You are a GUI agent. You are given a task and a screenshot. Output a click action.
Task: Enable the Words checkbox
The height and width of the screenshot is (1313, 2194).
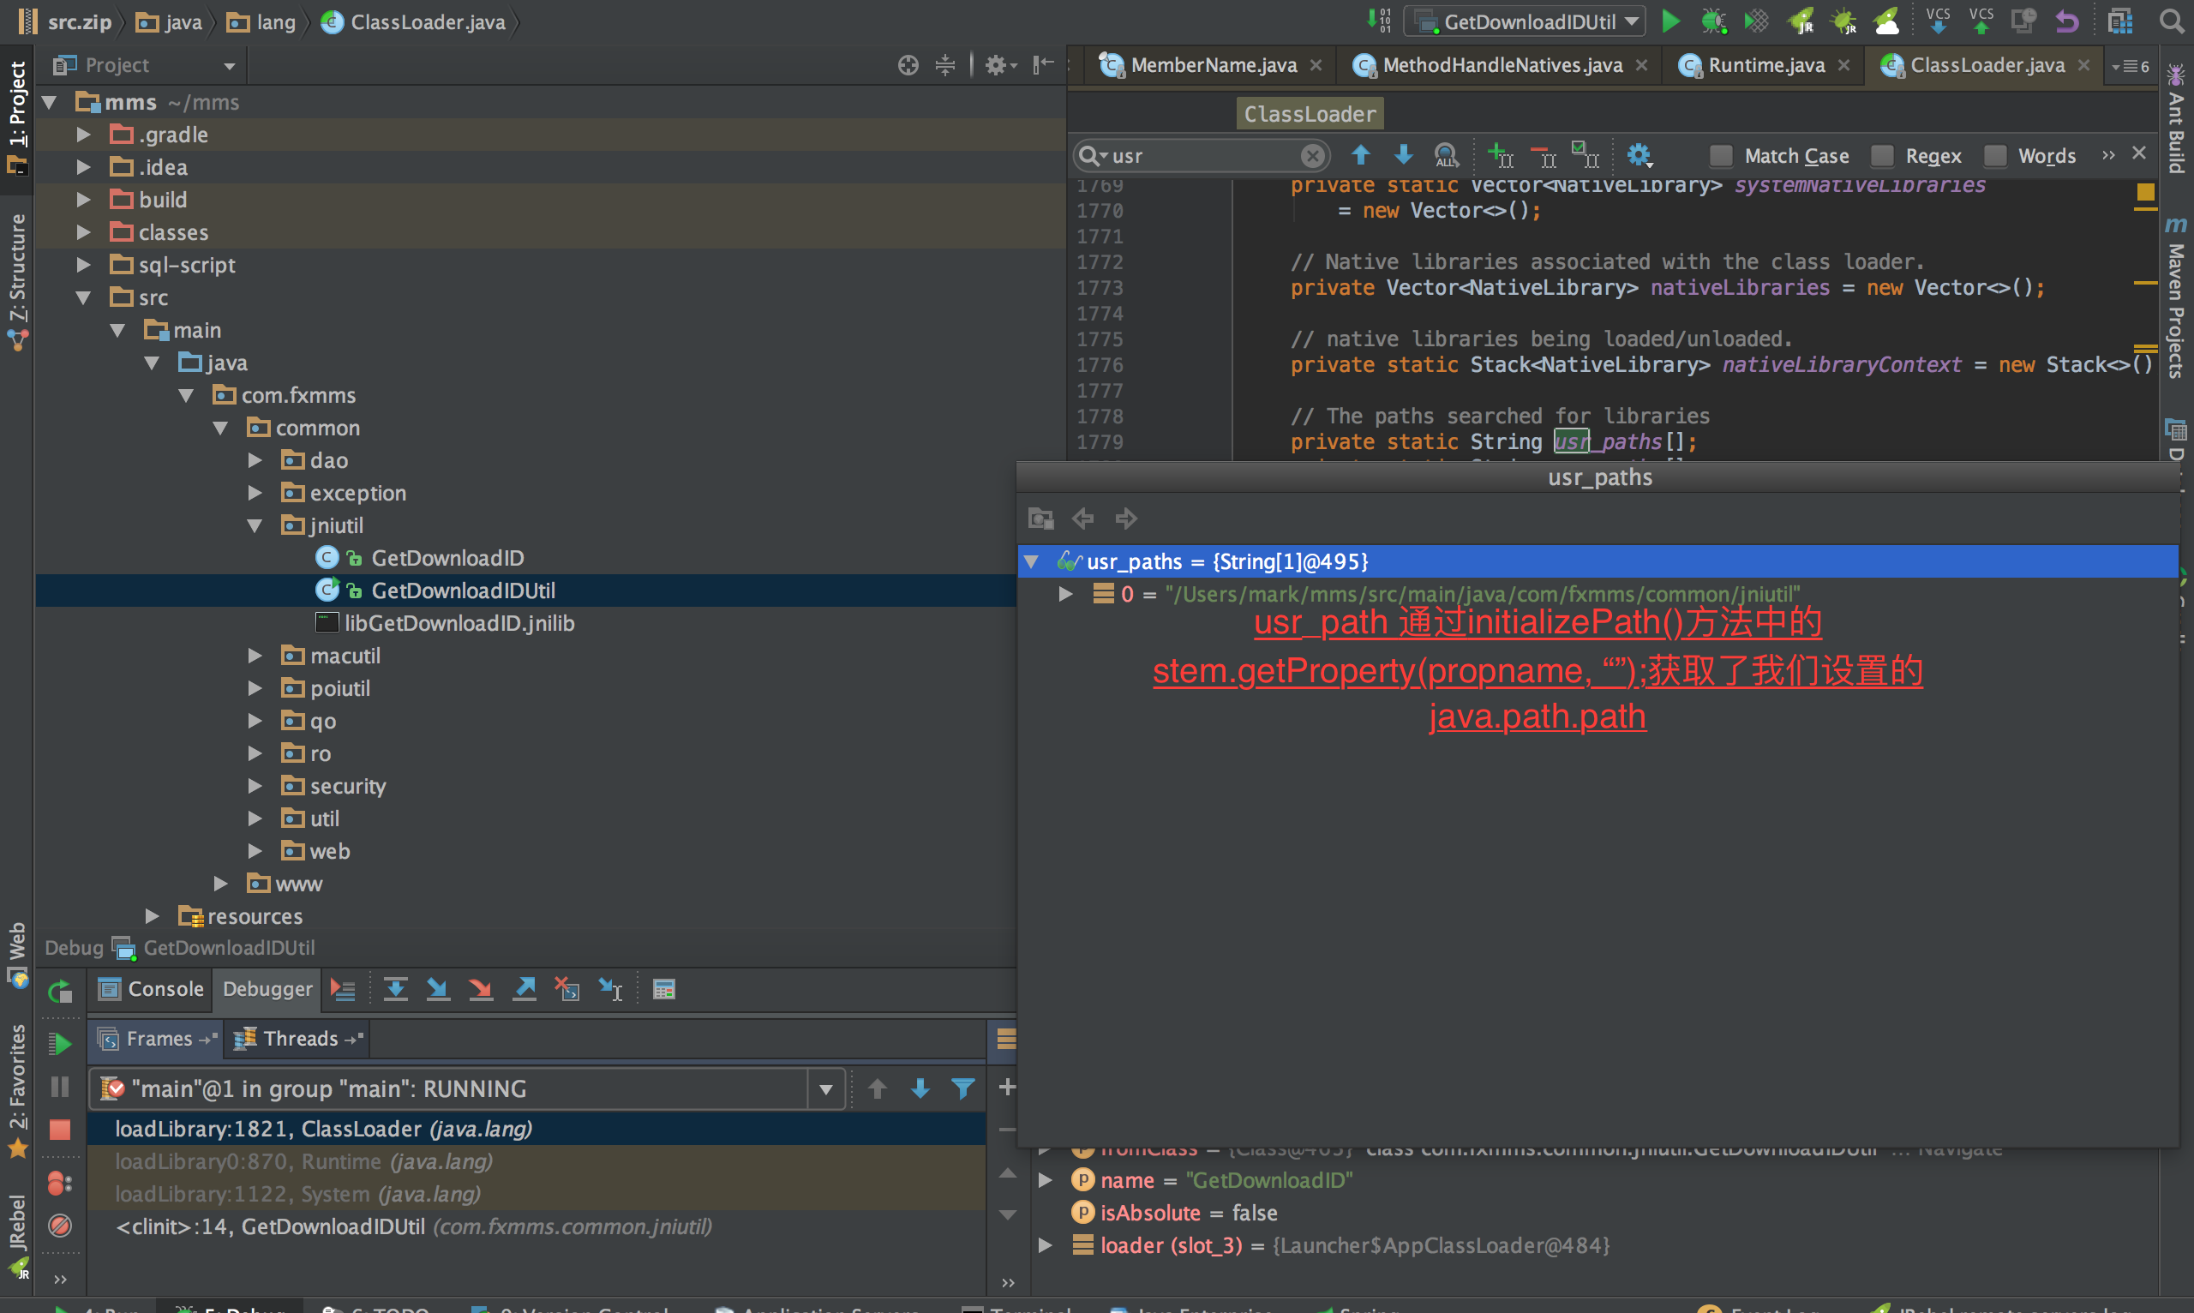click(x=1995, y=156)
